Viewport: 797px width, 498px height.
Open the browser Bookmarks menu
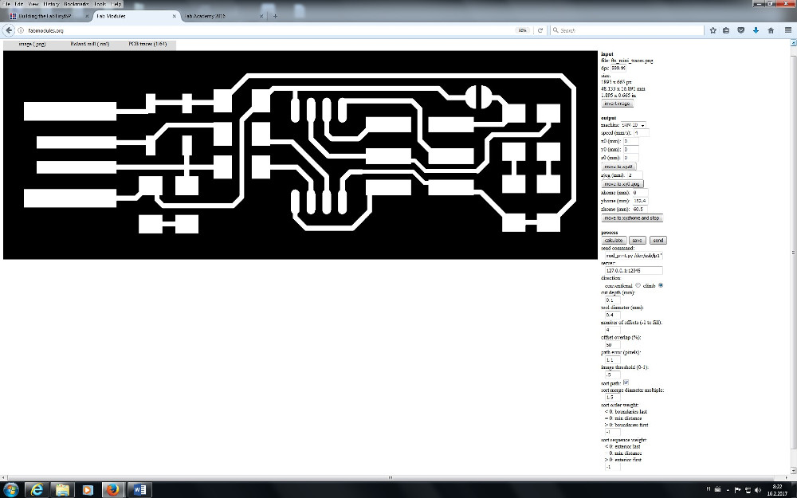pyautogui.click(x=77, y=4)
